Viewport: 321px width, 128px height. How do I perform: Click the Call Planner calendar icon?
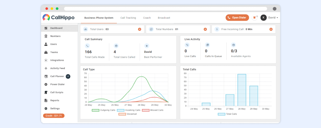[46, 76]
